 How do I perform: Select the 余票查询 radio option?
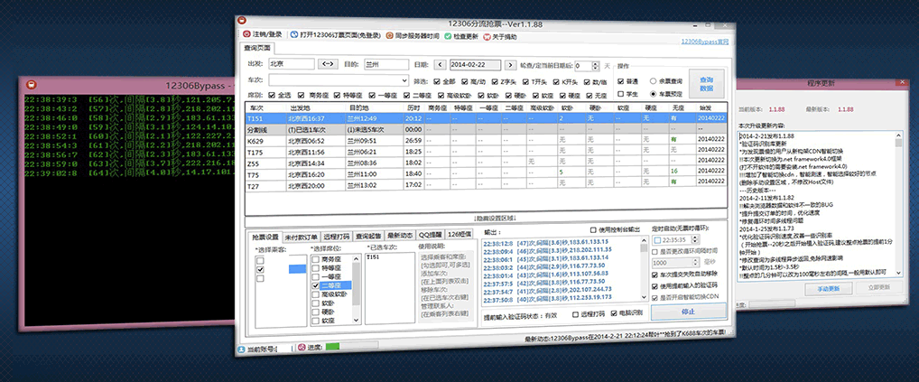click(653, 79)
